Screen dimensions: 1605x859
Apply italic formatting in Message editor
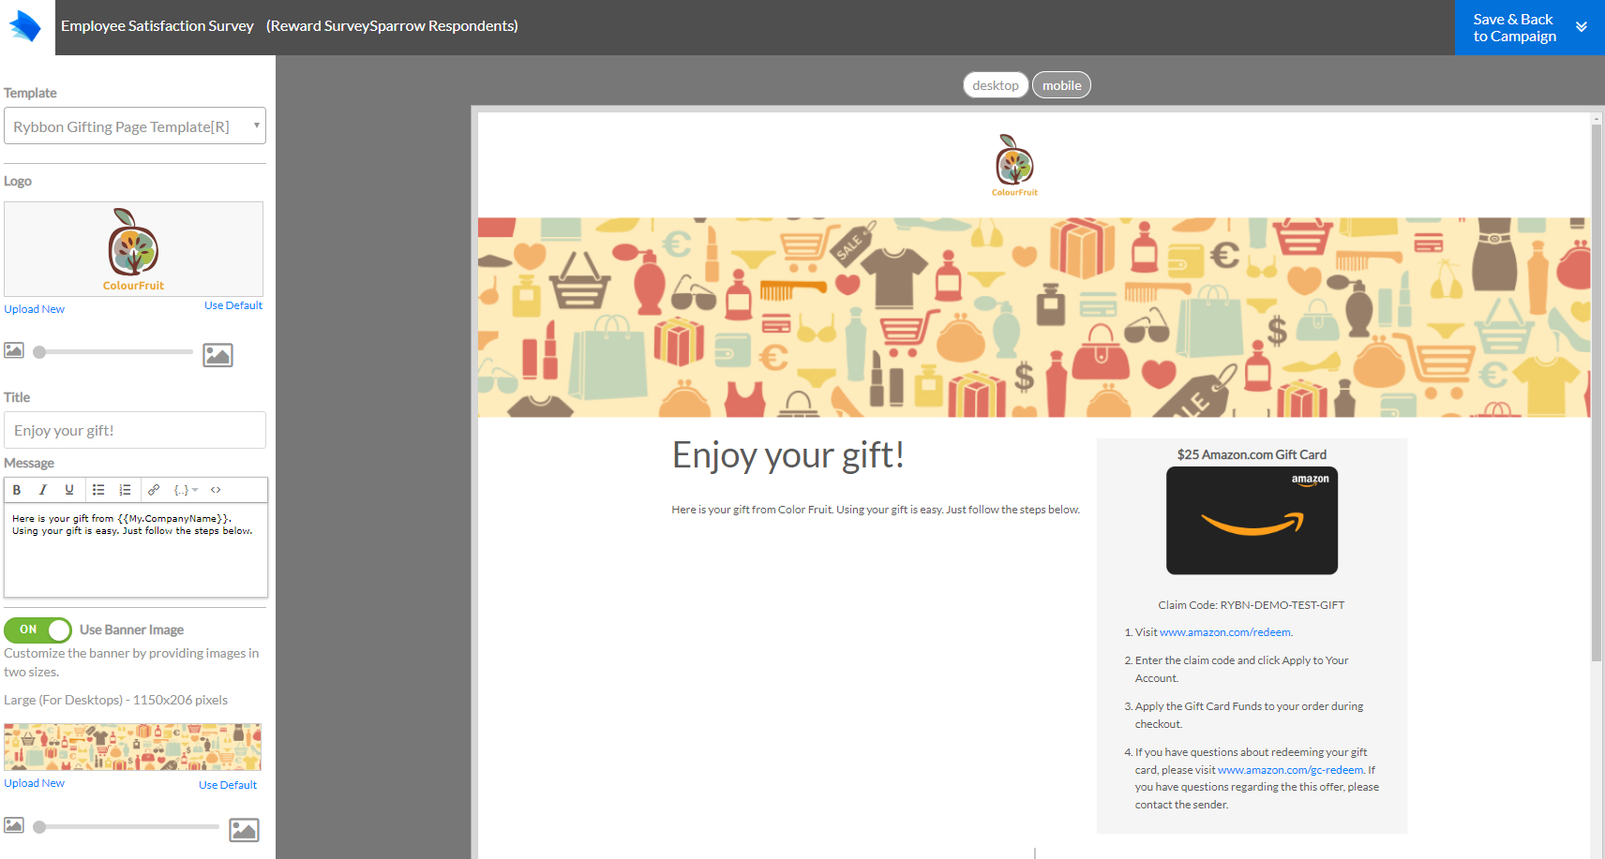tap(42, 490)
